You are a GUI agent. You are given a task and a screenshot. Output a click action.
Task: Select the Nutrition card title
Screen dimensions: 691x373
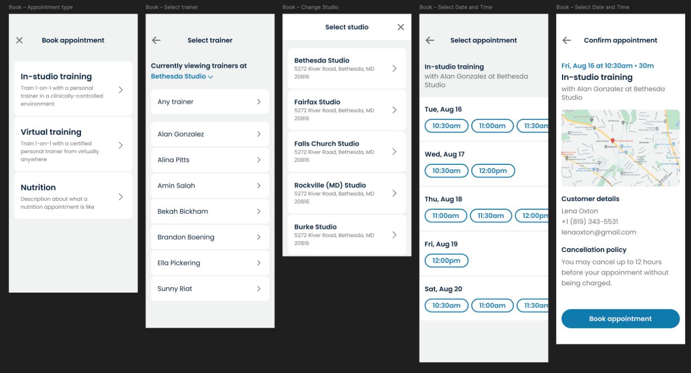coord(38,187)
